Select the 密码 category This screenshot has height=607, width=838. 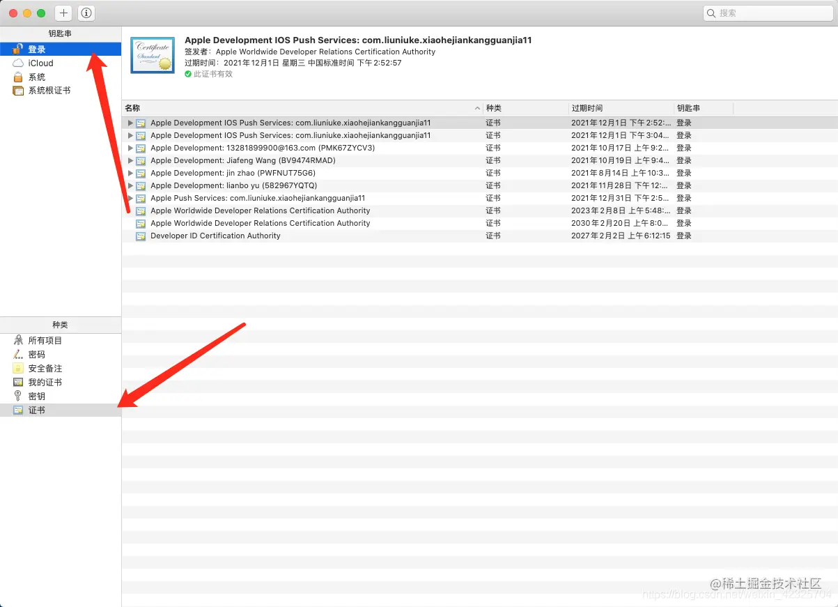click(x=61, y=354)
